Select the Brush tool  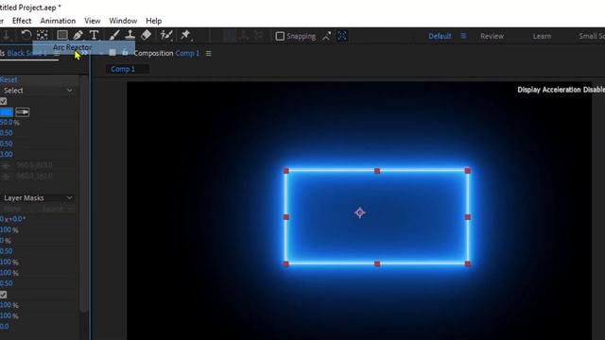click(113, 36)
